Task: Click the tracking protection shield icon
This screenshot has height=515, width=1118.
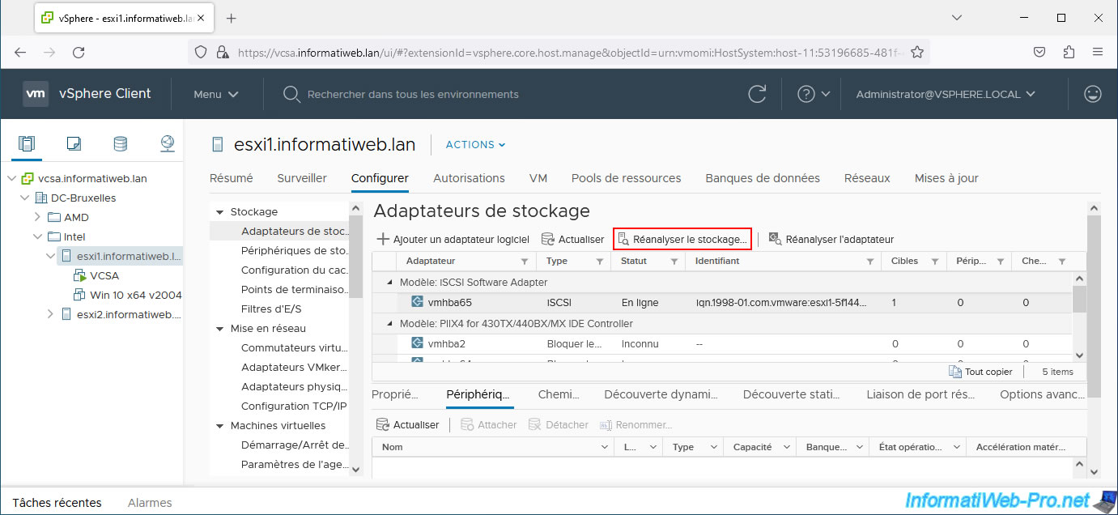Action: pos(202,52)
